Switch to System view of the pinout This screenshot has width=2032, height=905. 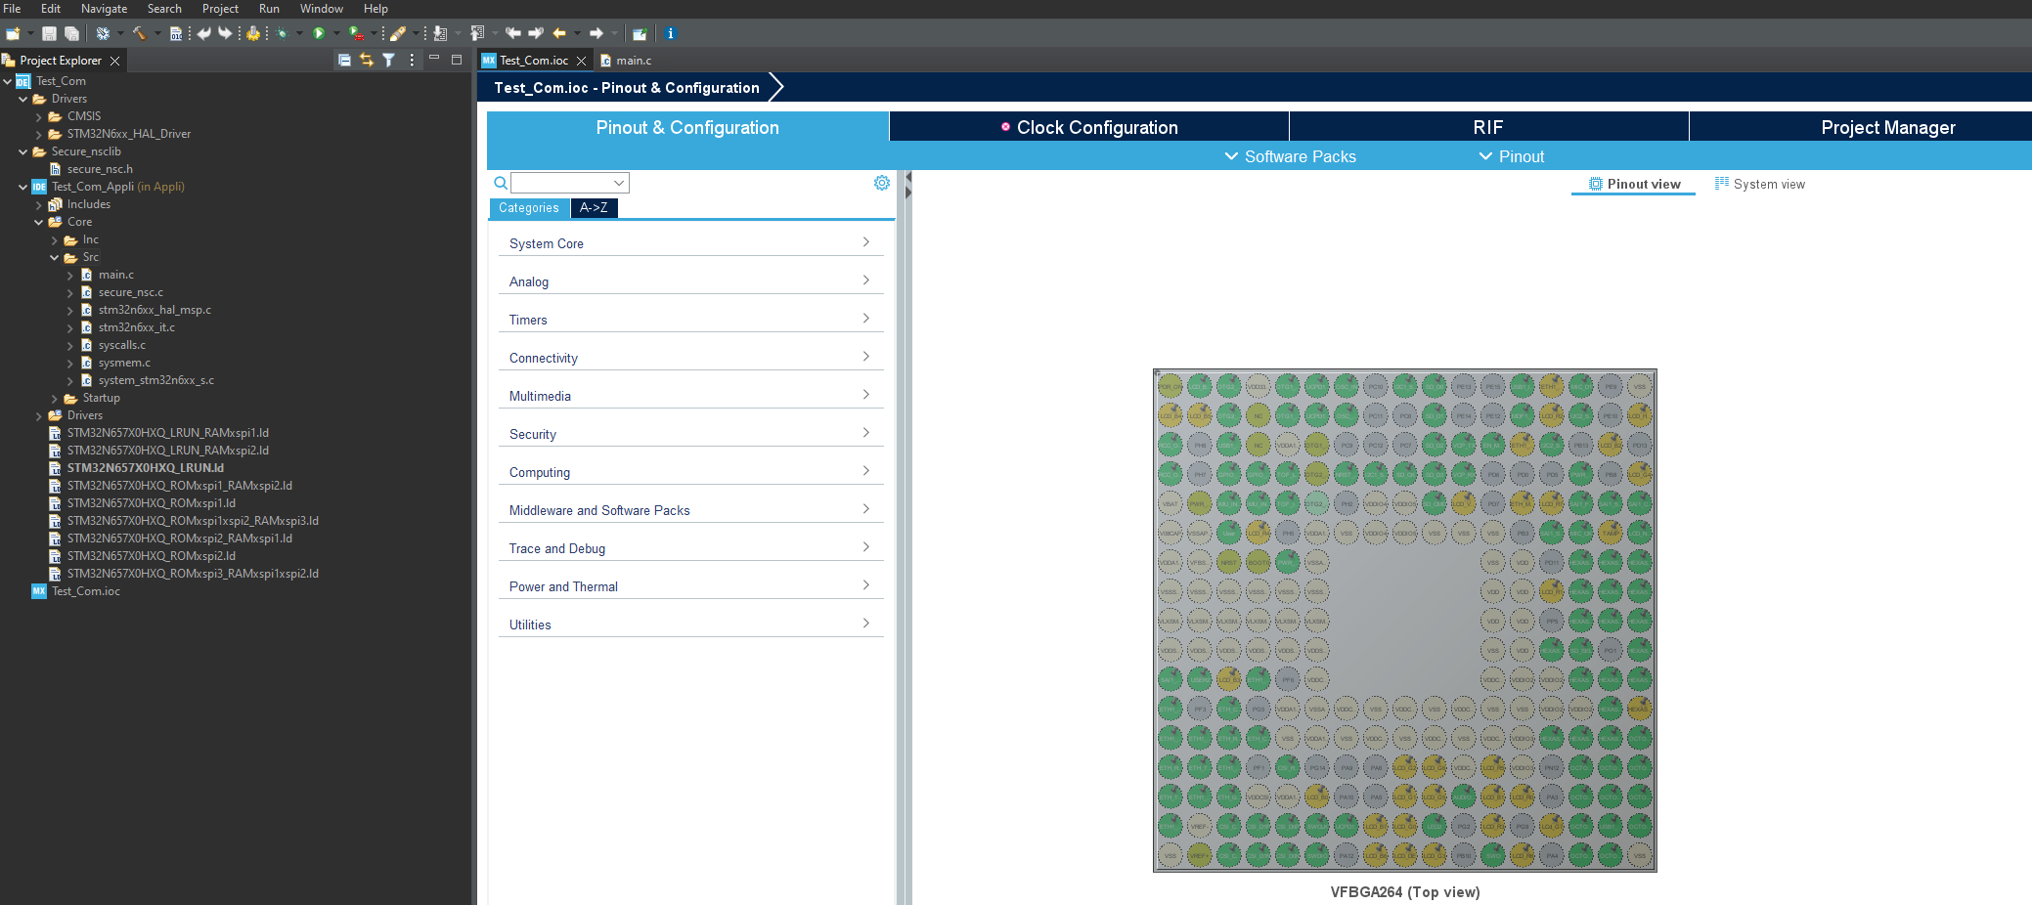[x=1760, y=184]
